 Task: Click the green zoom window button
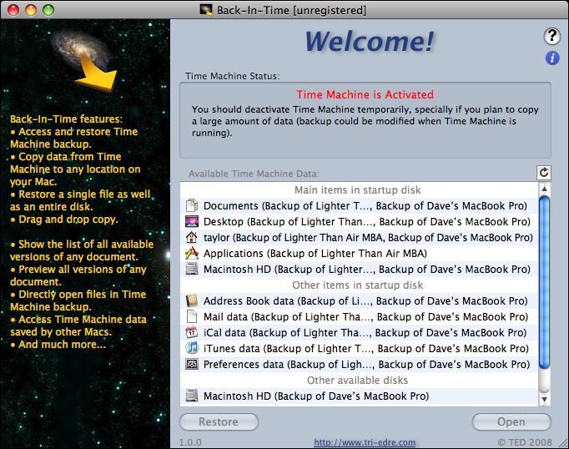pos(48,10)
